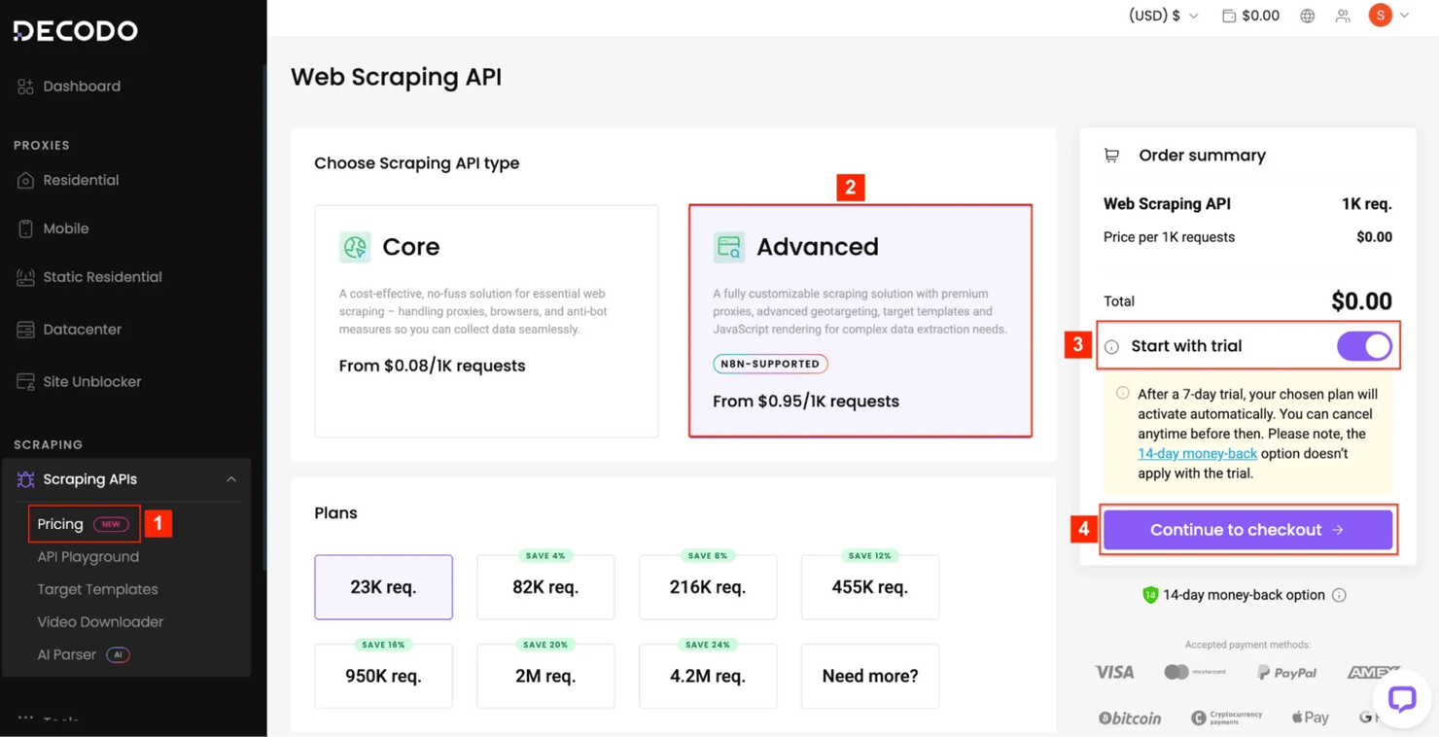Expand the user avatar account menu
Viewport: 1439px width, 737px height.
[1389, 16]
